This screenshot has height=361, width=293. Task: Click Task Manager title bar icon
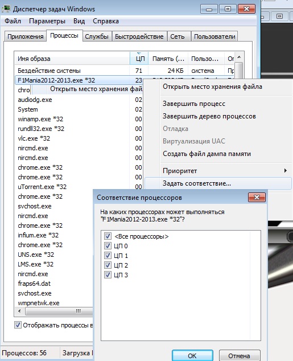[6, 9]
